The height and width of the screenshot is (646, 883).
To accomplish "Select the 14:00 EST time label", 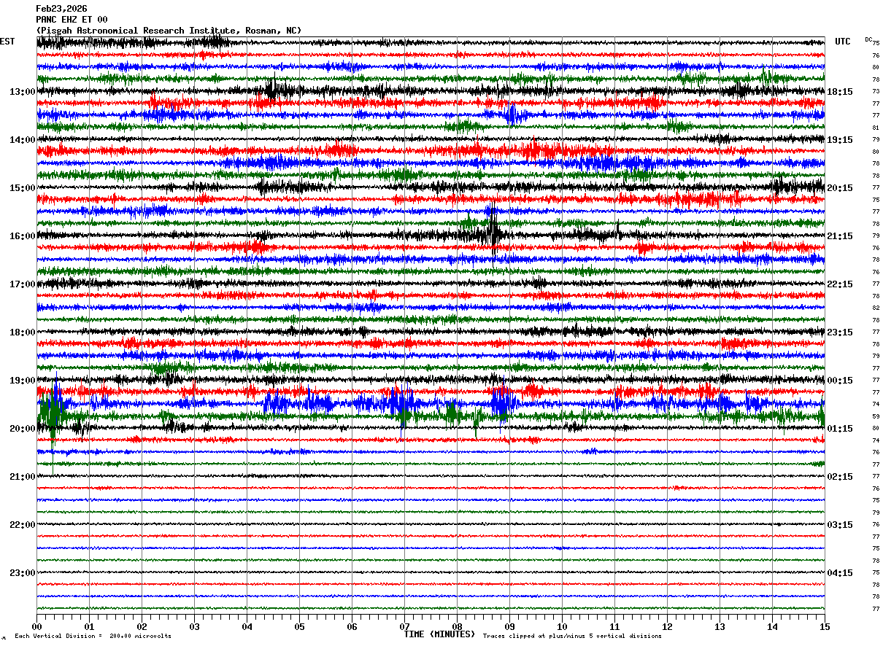I will tap(23, 140).
